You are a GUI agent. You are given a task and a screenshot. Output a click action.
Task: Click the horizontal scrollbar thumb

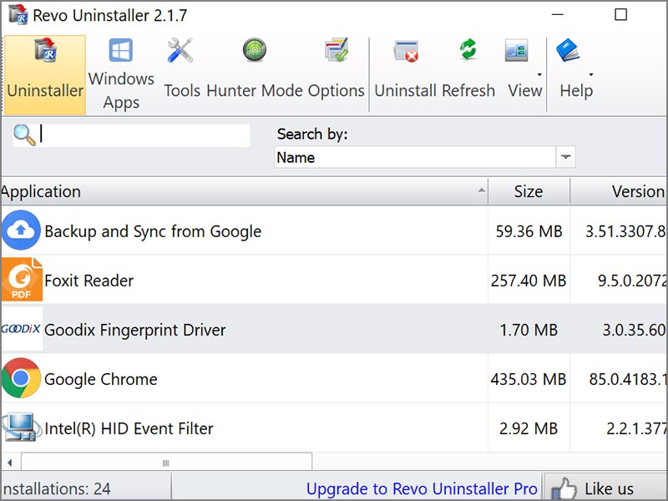pyautogui.click(x=166, y=463)
